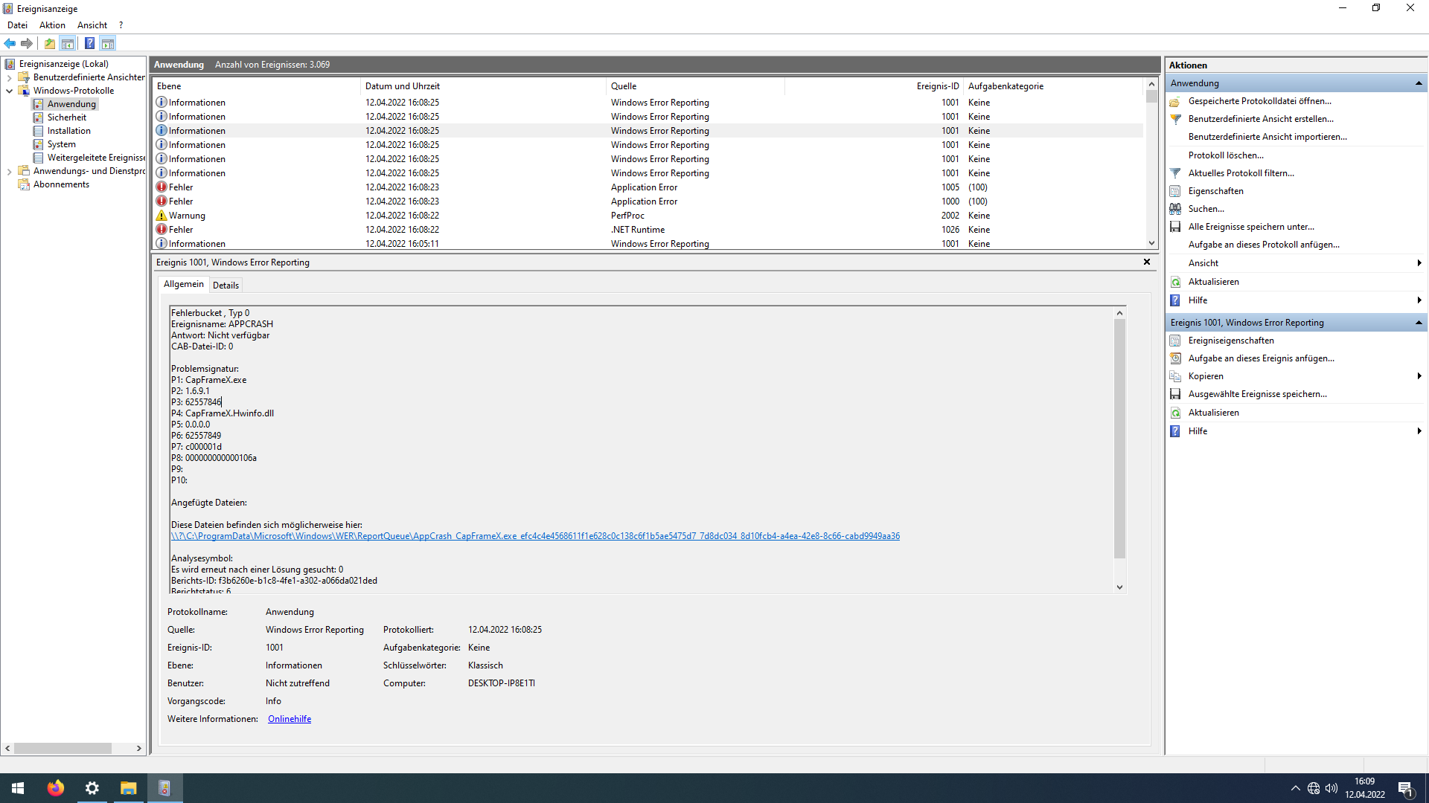The height and width of the screenshot is (803, 1429).
Task: Collapse the Windows-Protokolle tree node
Action: click(x=9, y=91)
